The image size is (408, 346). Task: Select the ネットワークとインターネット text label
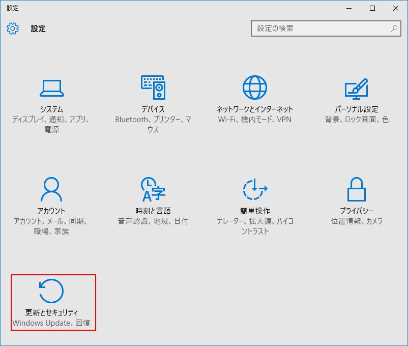255,109
